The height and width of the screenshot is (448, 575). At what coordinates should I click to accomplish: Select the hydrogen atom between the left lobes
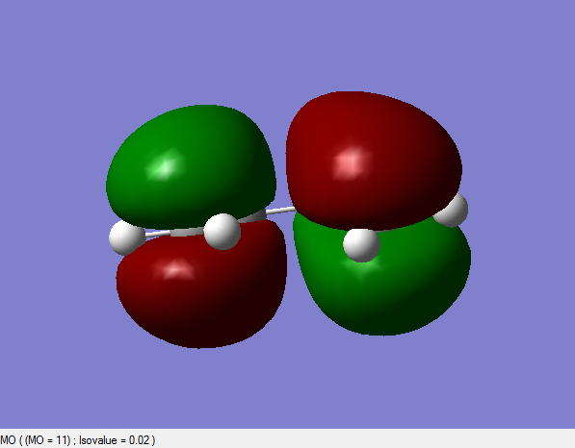[222, 232]
